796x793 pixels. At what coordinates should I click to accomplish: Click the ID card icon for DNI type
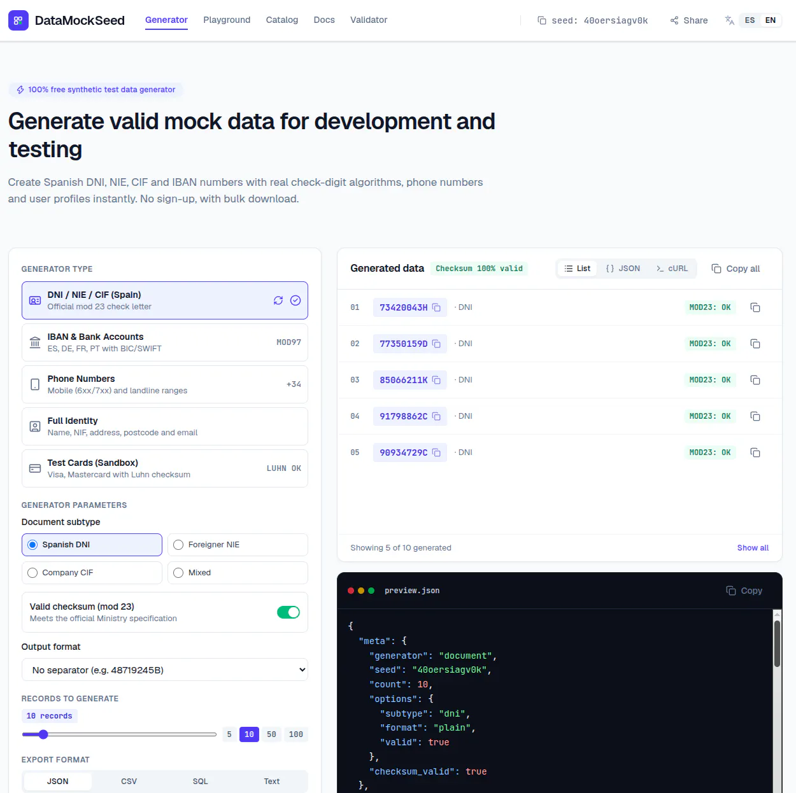(35, 300)
